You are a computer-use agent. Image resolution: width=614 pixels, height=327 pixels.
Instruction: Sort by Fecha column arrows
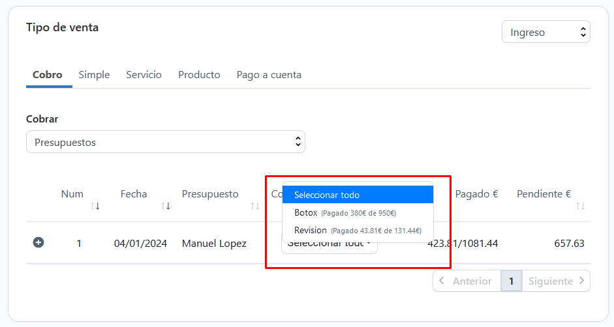click(x=166, y=206)
